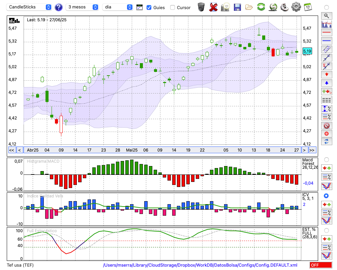Click the dashed lines grid tool
The height and width of the screenshot is (270, 337).
[327, 100]
